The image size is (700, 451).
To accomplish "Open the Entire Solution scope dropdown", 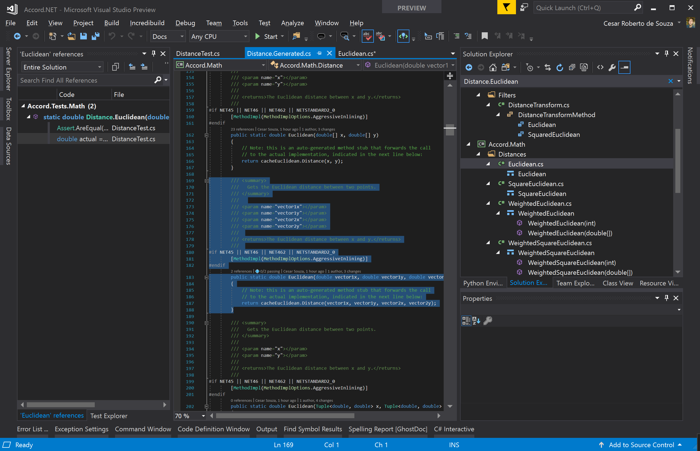I will 62,67.
